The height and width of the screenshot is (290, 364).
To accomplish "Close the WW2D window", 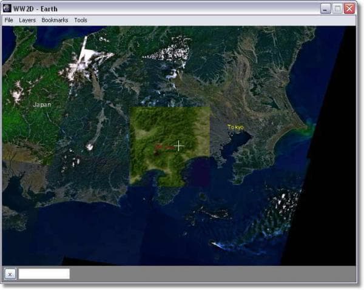I will coord(349,9).
